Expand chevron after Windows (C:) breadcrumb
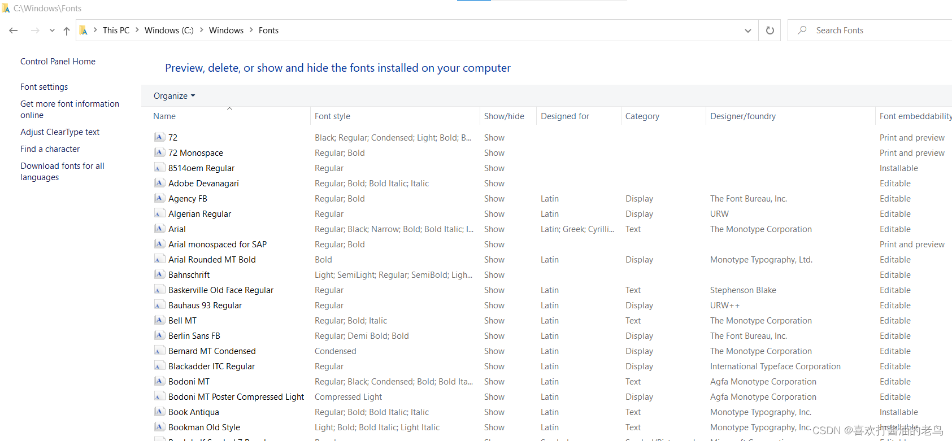Screen dimensions: 952x441 [x=201, y=30]
